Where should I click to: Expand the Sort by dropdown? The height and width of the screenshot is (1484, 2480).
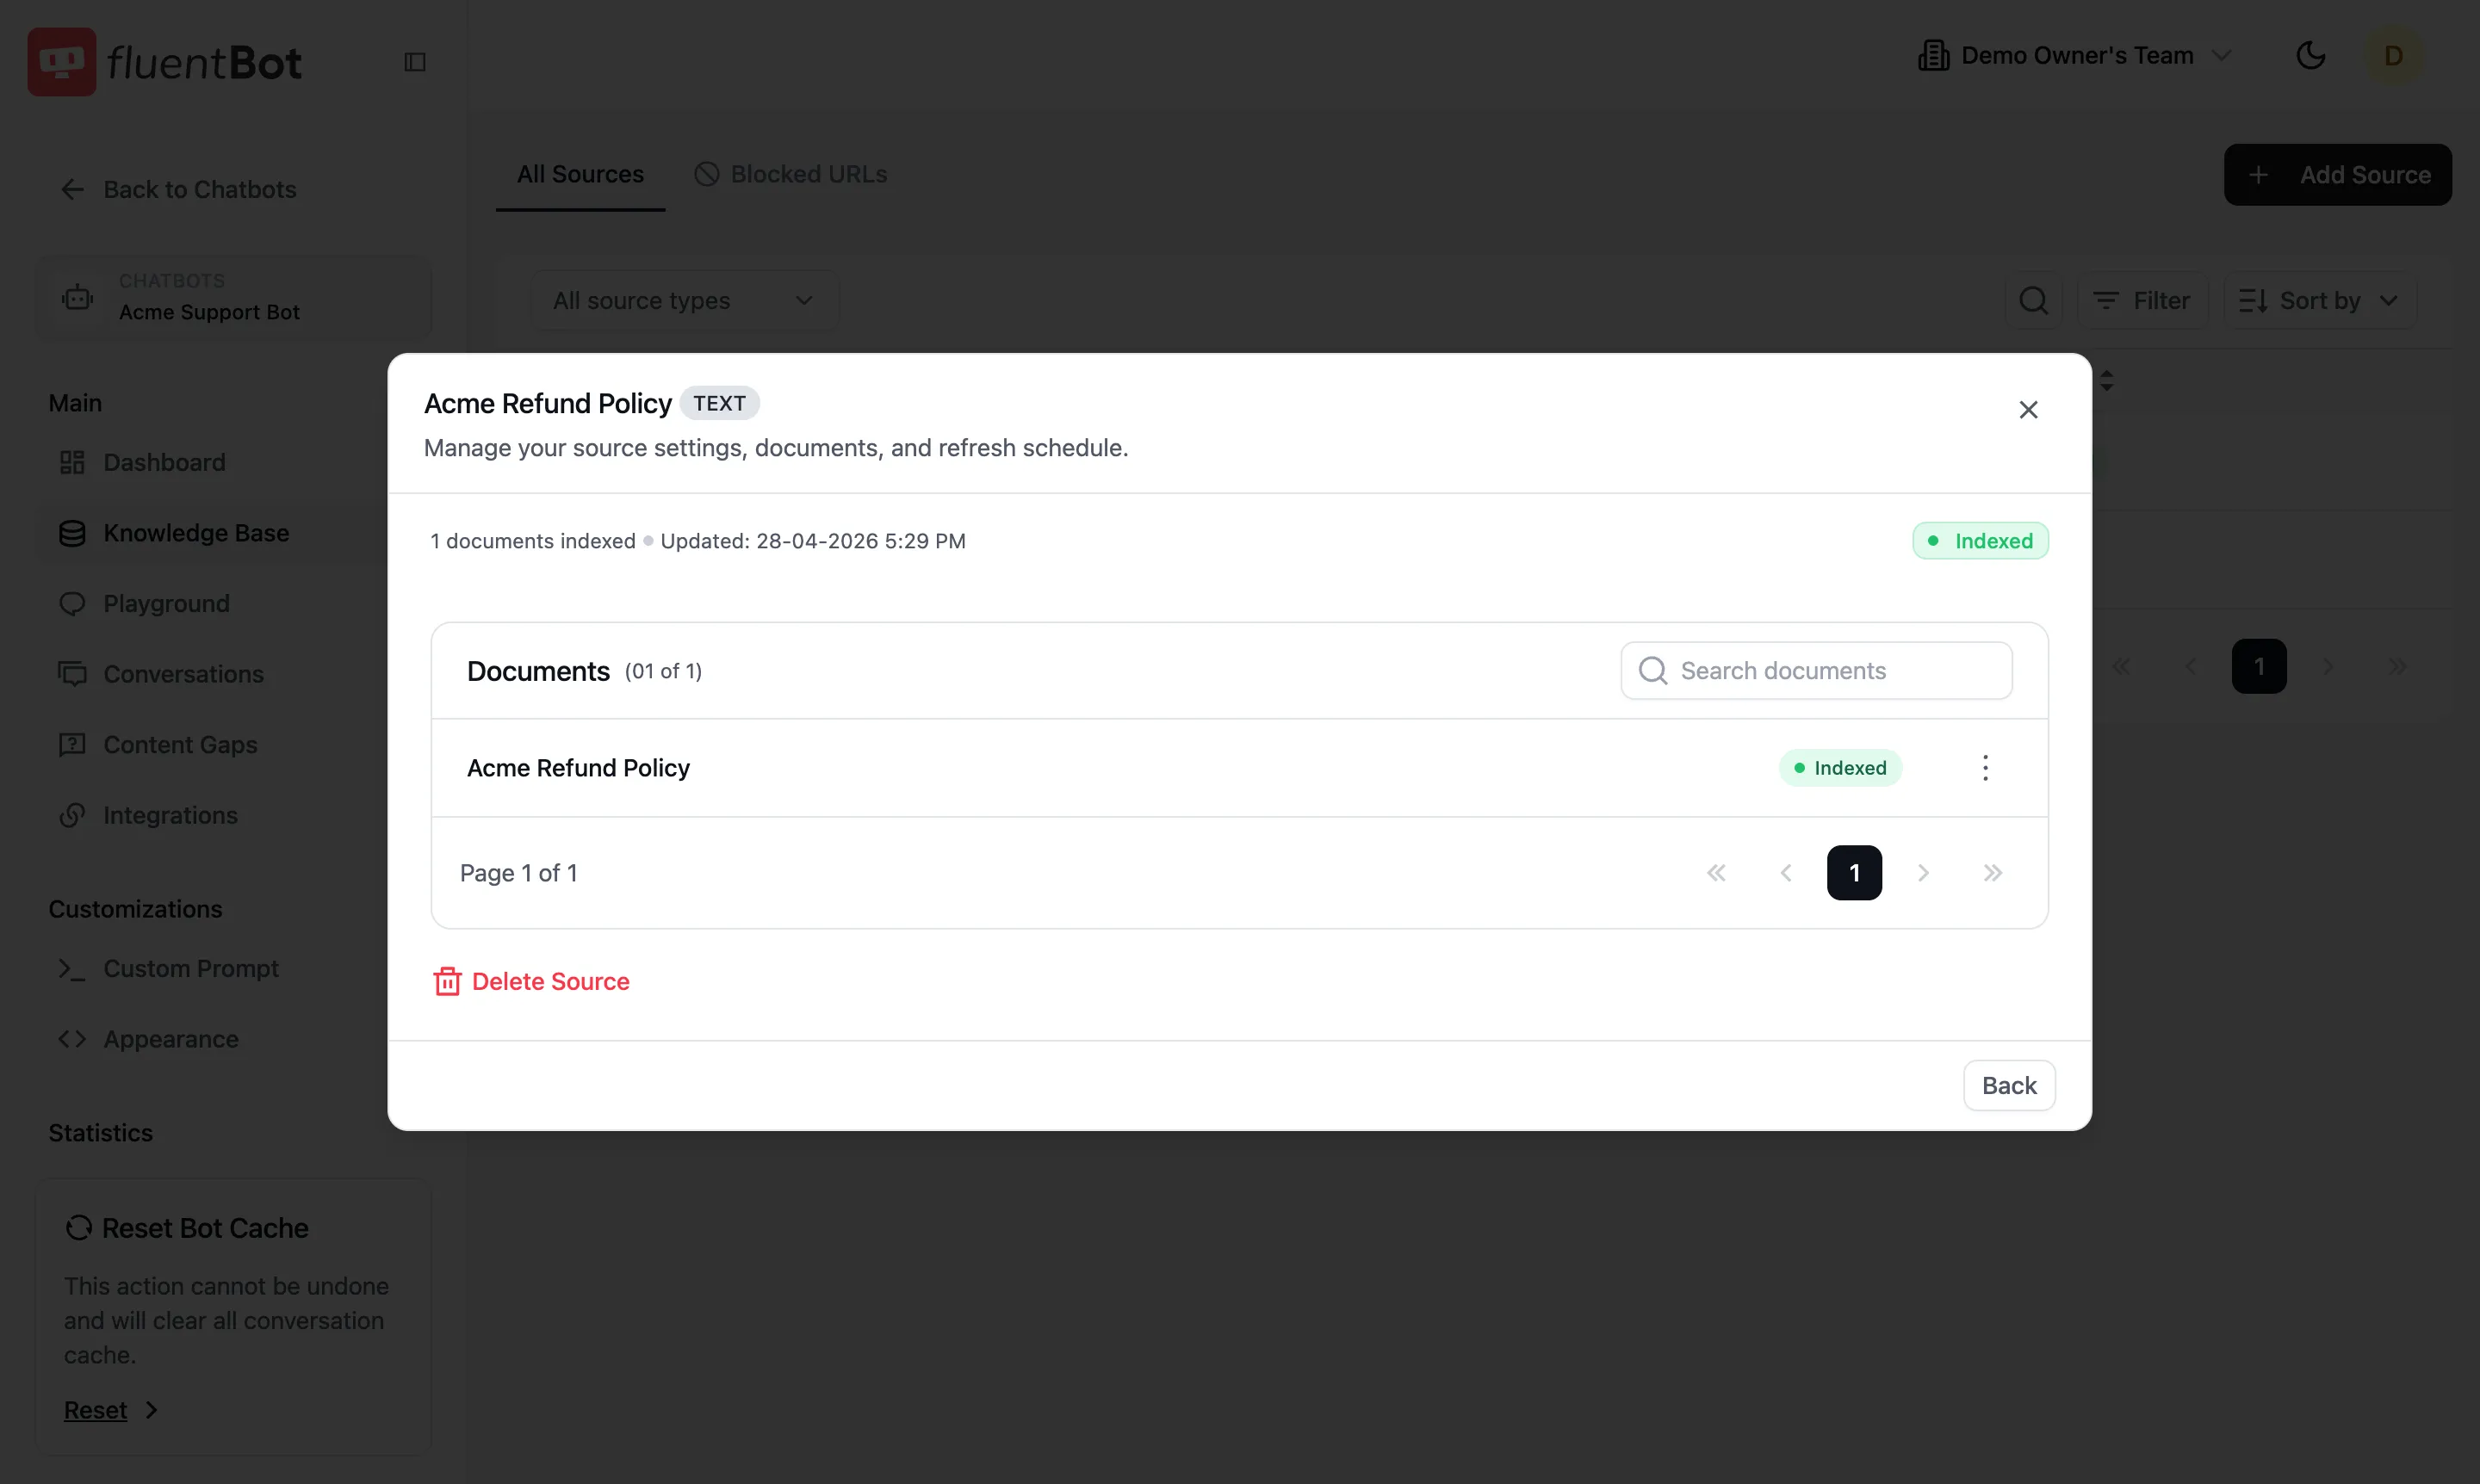[x=2319, y=300]
